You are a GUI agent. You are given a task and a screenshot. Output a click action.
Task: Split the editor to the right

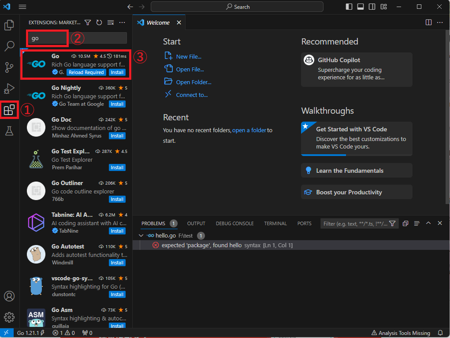[x=428, y=22]
